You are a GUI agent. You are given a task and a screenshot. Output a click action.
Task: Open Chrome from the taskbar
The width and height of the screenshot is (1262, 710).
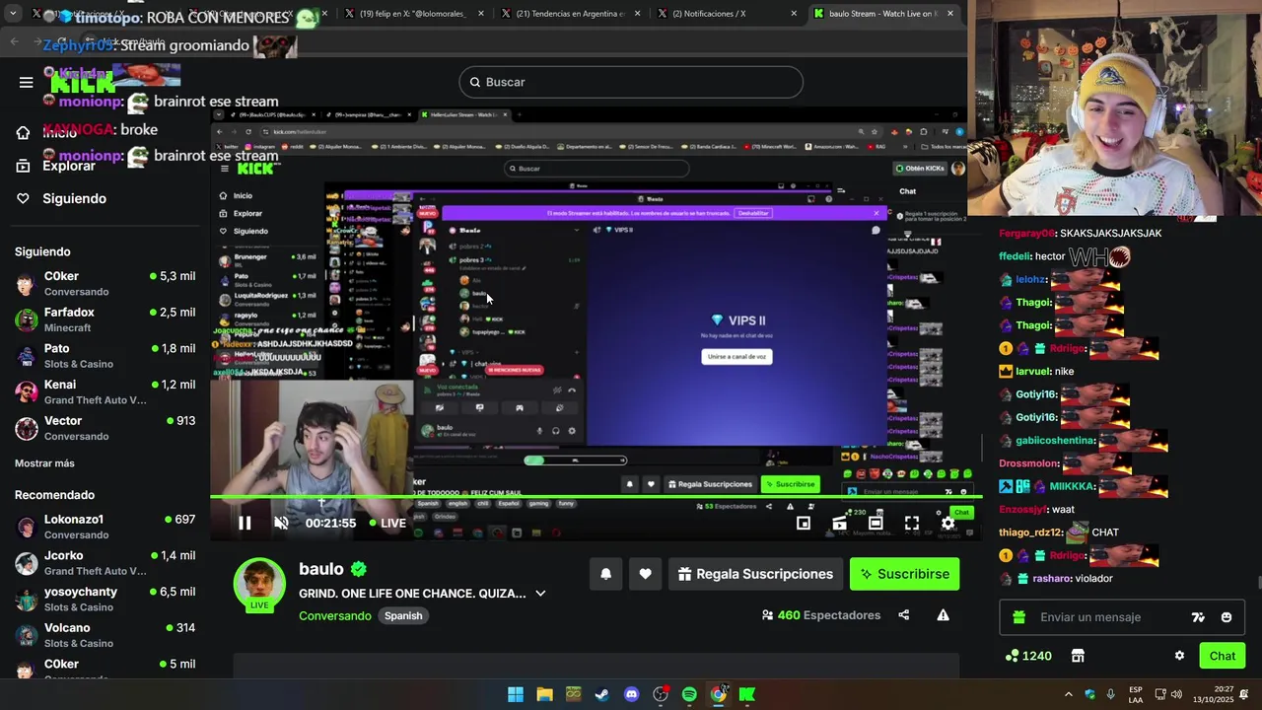click(718, 694)
